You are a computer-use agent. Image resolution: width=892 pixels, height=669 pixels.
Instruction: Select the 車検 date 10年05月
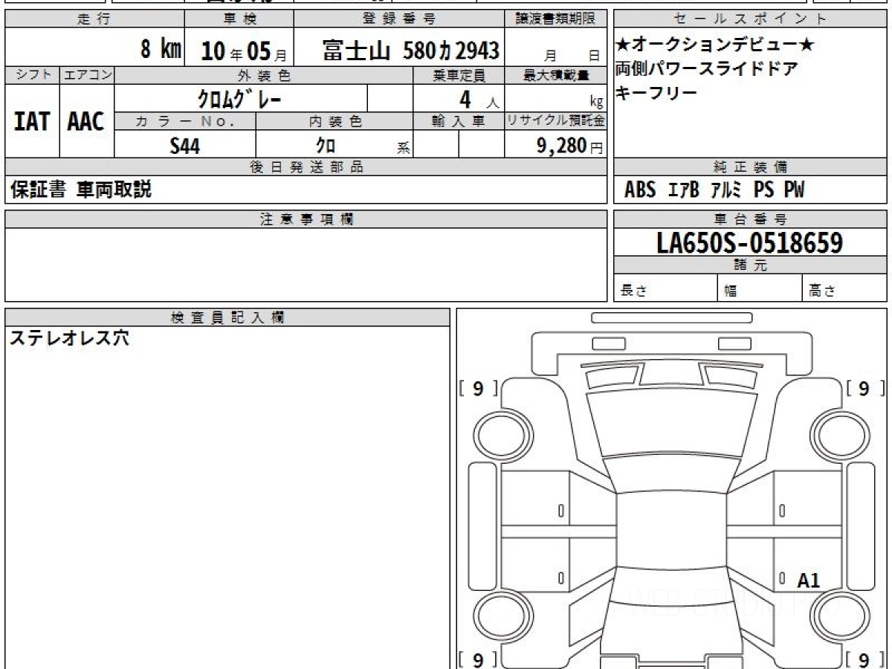(x=239, y=51)
